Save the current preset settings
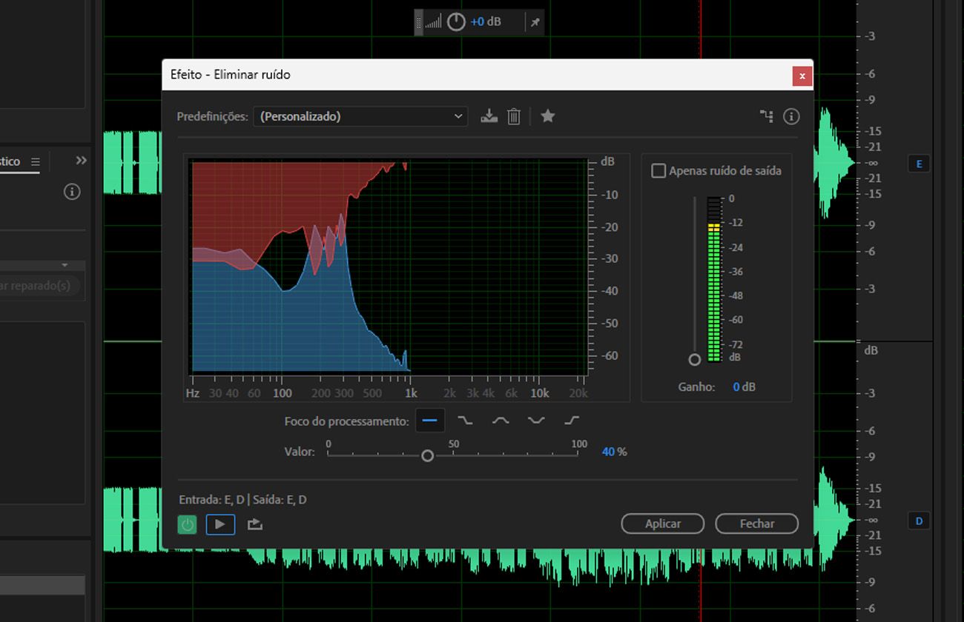Viewport: 964px width, 622px height. pyautogui.click(x=489, y=116)
